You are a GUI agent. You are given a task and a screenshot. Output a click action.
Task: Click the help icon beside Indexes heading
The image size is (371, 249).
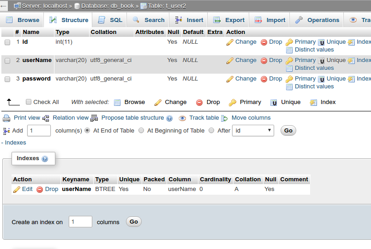(45, 159)
